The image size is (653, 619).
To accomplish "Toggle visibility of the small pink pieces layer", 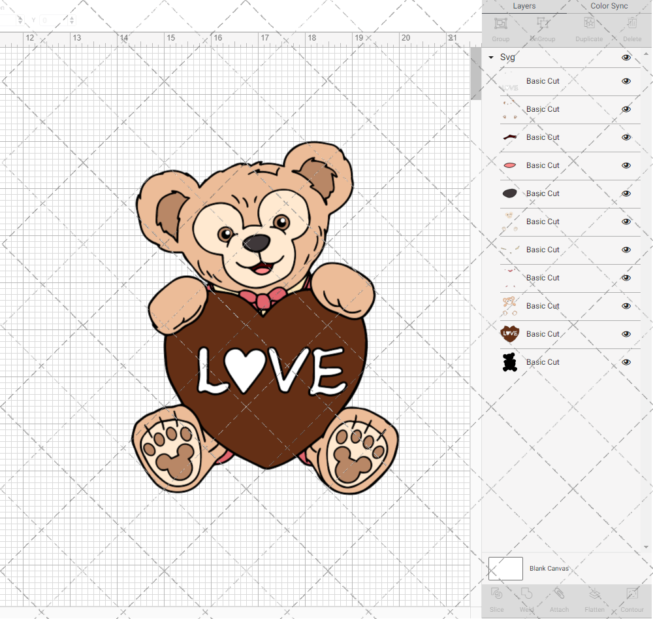I will click(626, 278).
